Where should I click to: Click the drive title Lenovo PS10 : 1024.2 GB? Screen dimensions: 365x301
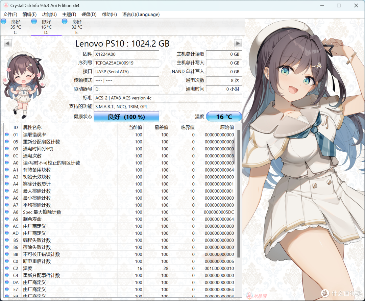click(x=122, y=44)
